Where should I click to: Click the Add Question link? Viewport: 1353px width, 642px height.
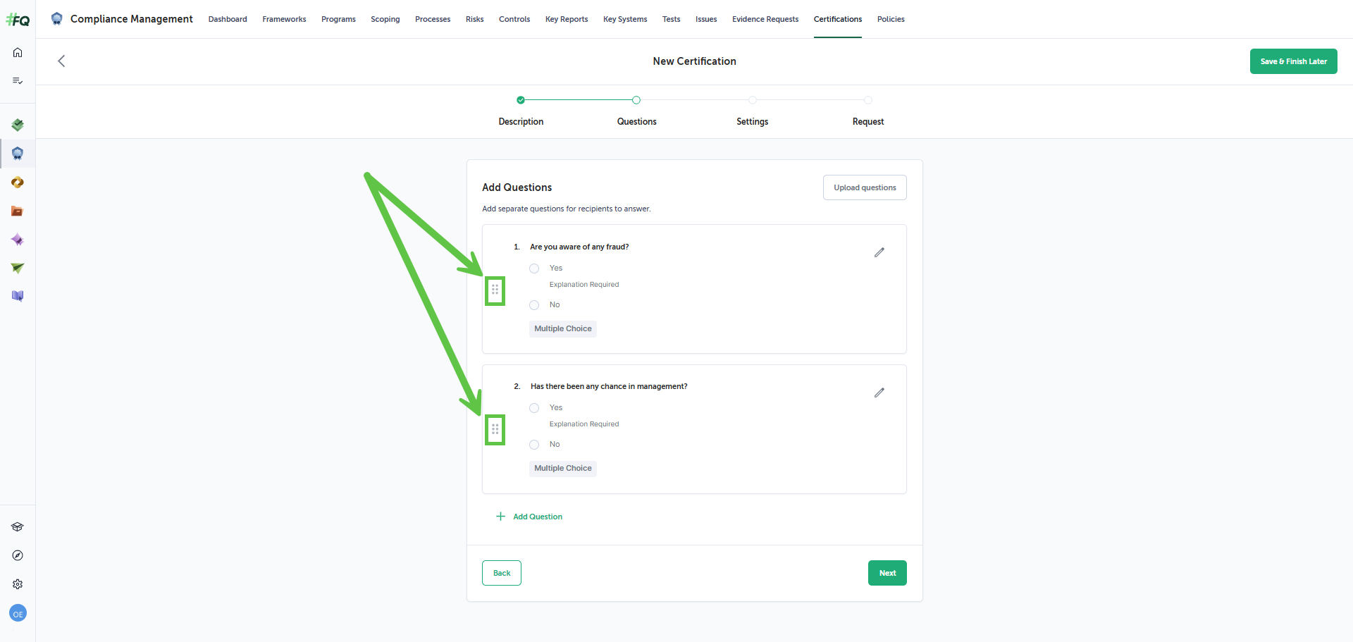[529, 517]
